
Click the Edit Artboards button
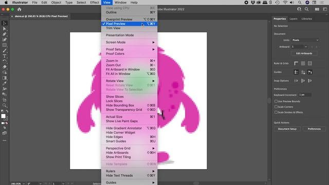click(304, 53)
